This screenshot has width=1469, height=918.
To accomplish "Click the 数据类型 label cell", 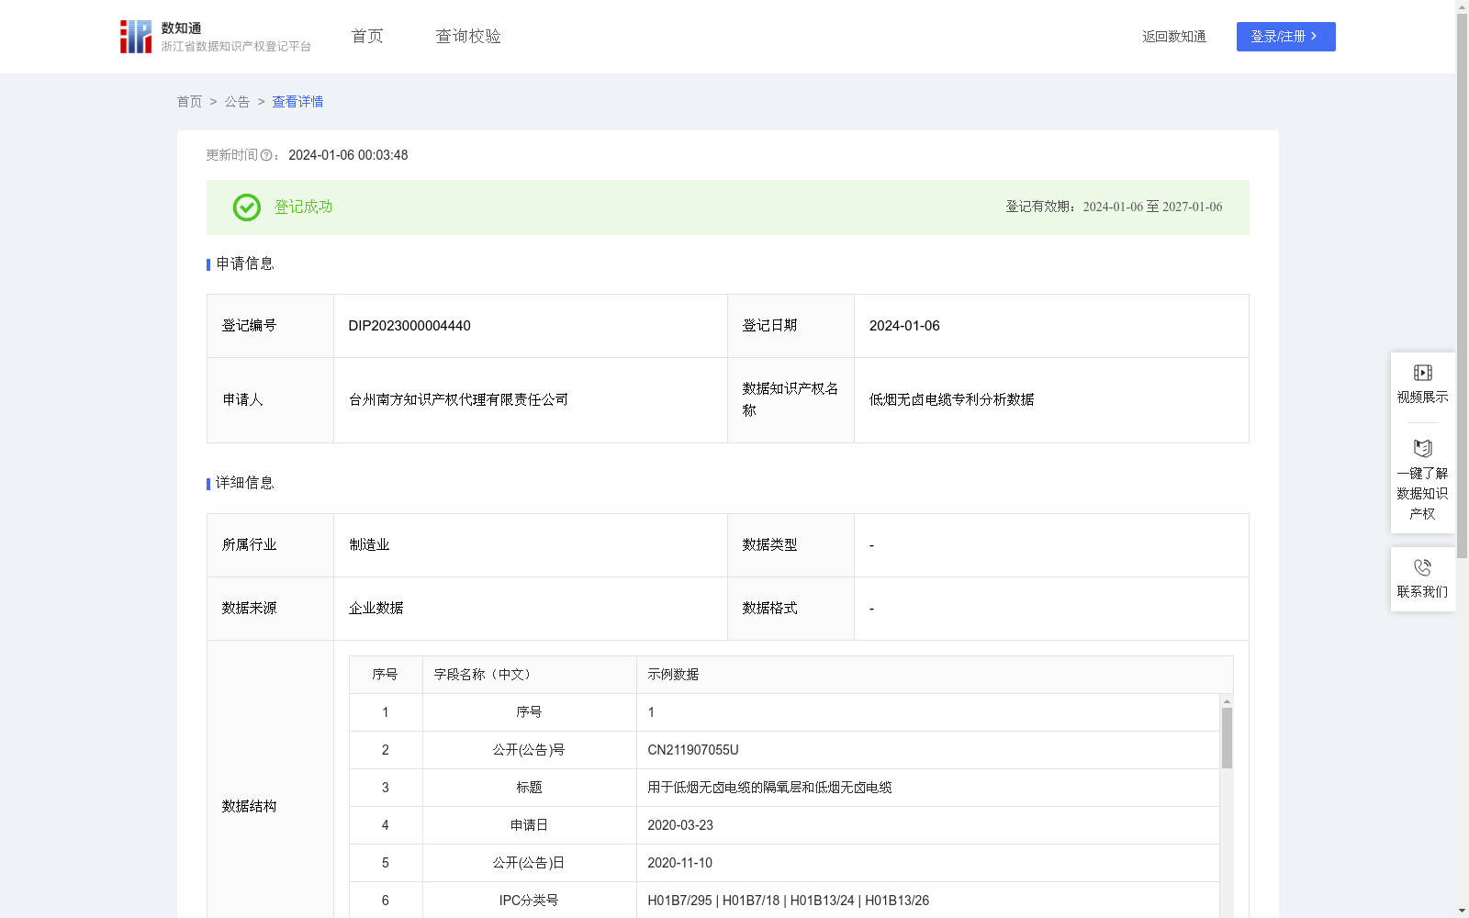I will pos(791,545).
